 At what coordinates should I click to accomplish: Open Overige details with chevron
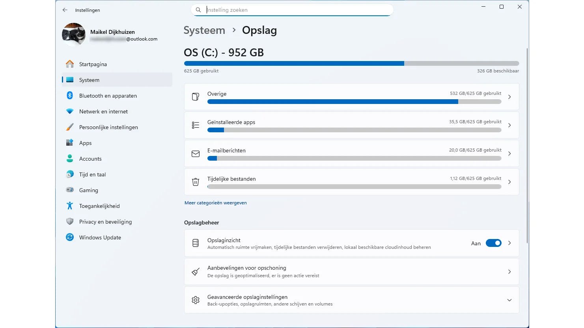coord(509,97)
